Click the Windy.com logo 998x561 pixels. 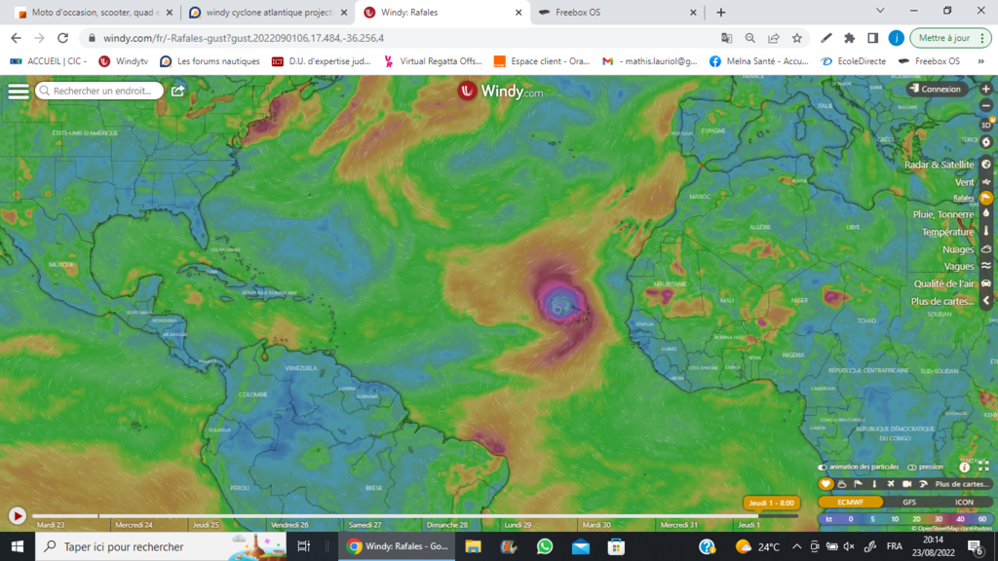click(500, 91)
